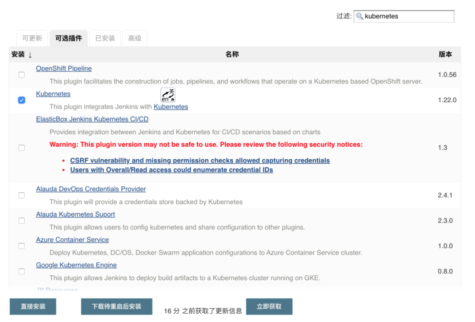Click the Alauda credentials store description text

(x=146, y=202)
